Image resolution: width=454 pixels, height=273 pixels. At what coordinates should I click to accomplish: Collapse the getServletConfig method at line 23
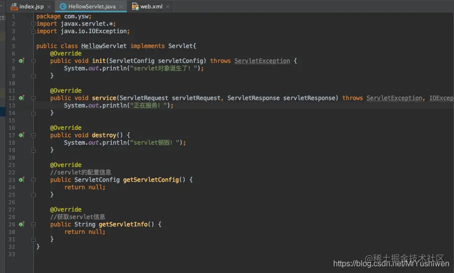[x=33, y=180]
